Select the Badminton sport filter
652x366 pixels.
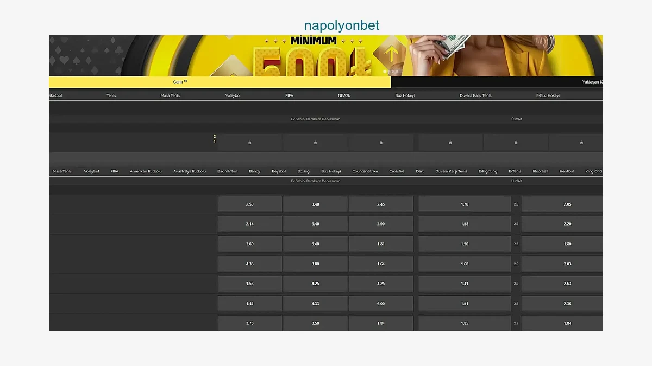pyautogui.click(x=227, y=171)
